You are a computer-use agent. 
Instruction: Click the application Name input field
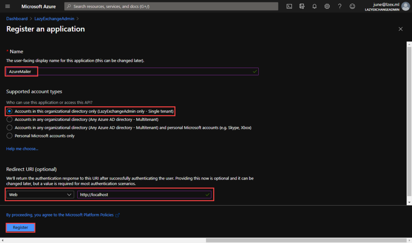pos(133,71)
